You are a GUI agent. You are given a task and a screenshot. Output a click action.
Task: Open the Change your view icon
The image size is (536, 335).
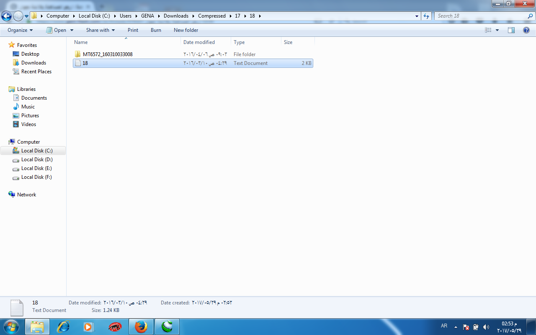488,30
